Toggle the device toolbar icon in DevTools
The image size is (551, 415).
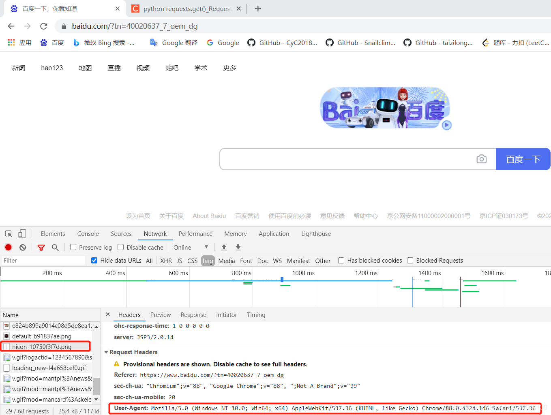(22, 234)
